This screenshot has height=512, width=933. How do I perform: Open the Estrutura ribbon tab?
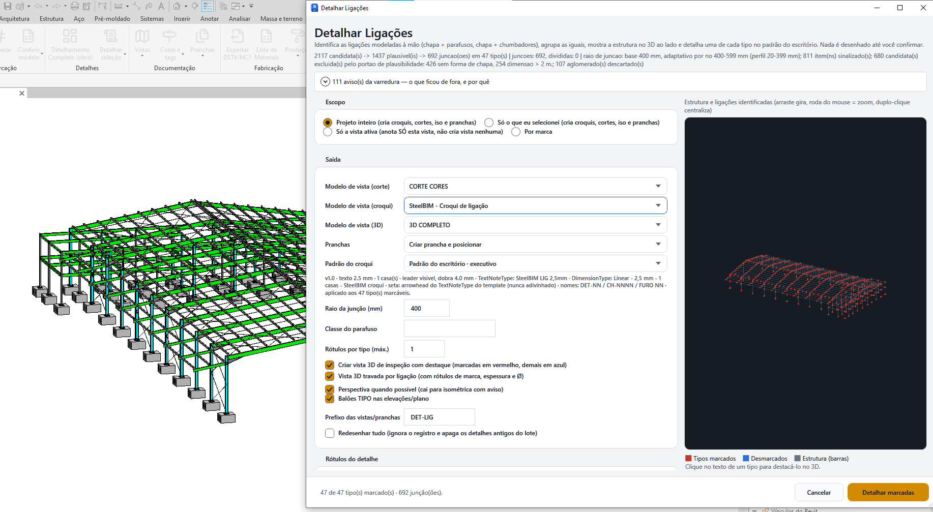51,19
